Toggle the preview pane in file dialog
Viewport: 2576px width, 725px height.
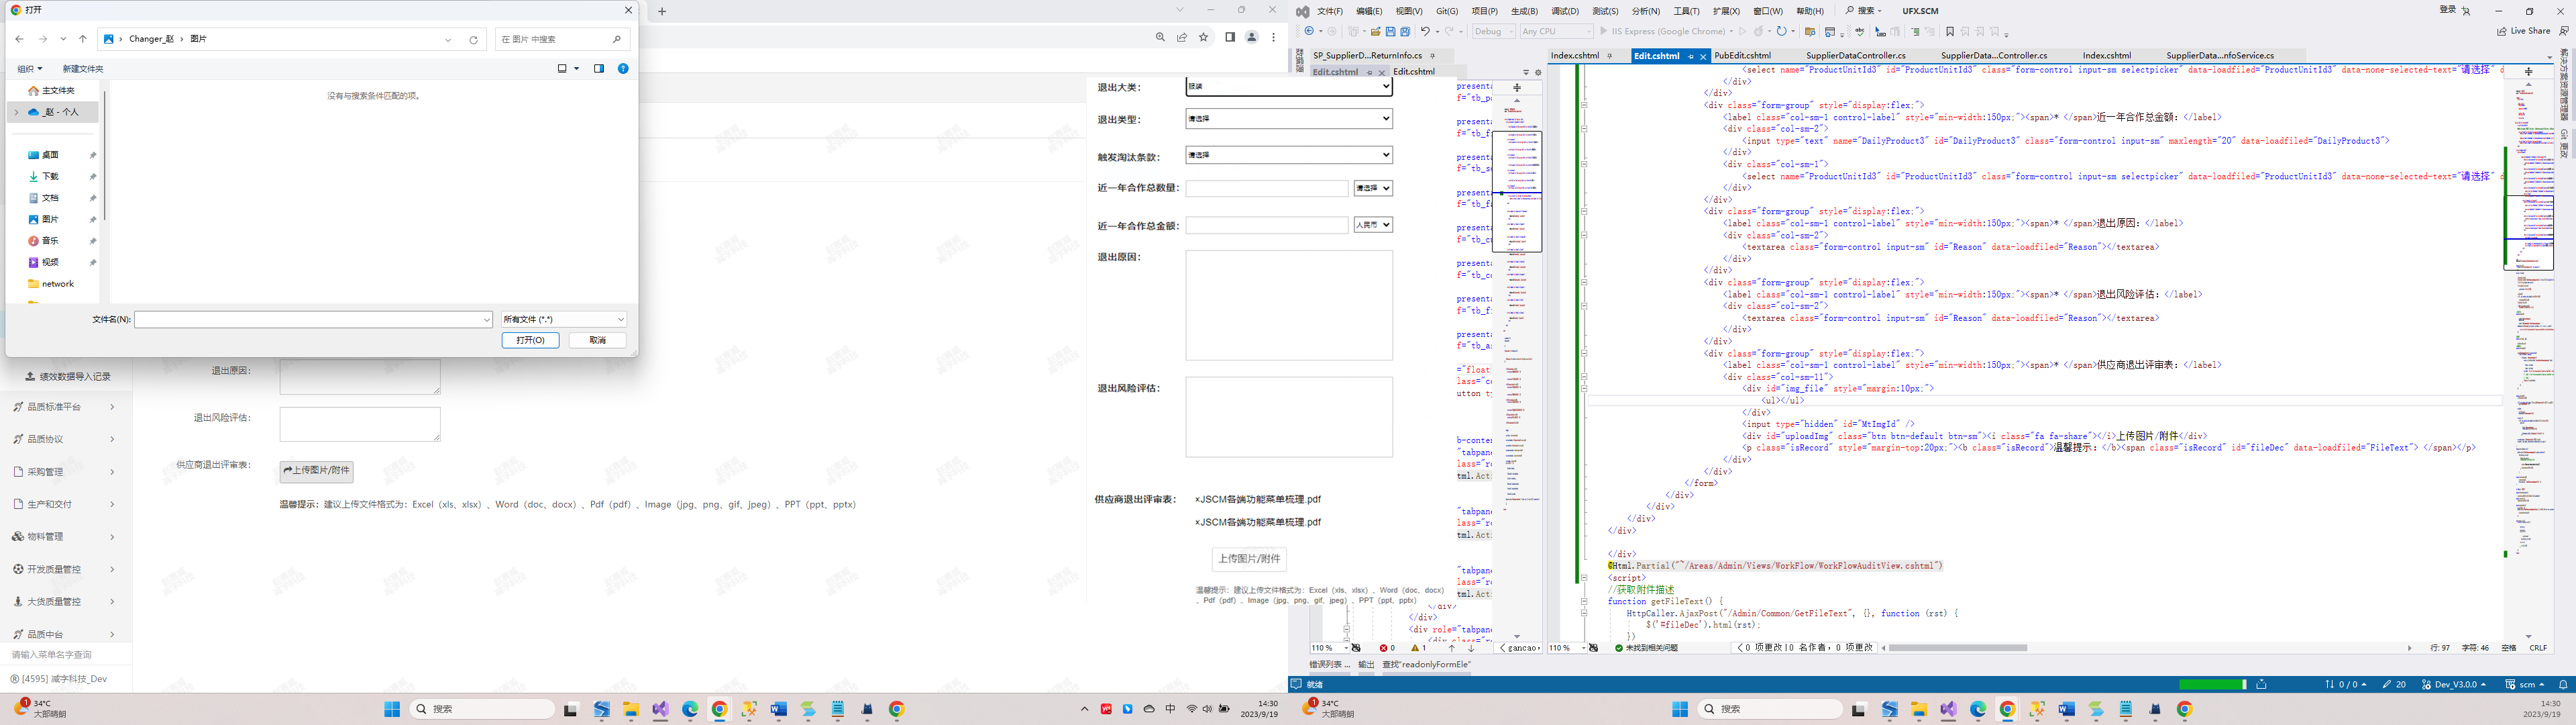point(598,68)
